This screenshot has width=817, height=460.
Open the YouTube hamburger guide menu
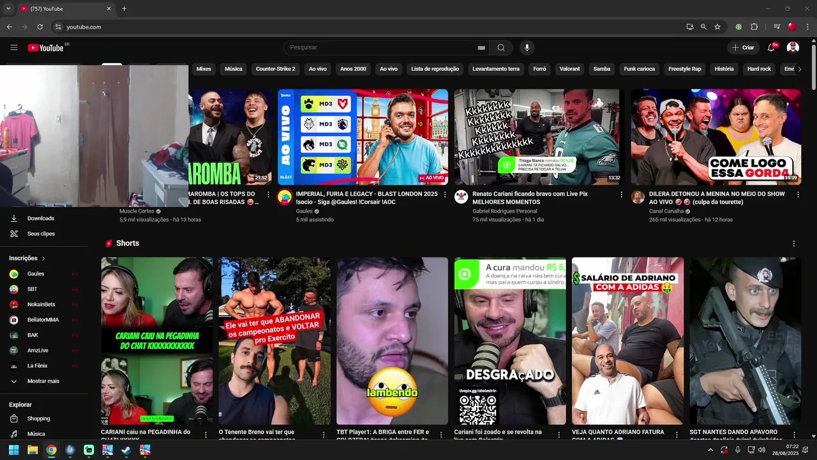[13, 47]
